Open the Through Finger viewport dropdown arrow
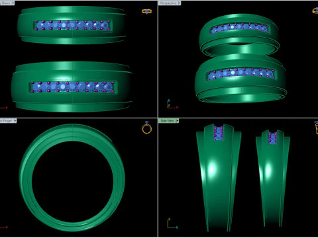 [15, 121]
